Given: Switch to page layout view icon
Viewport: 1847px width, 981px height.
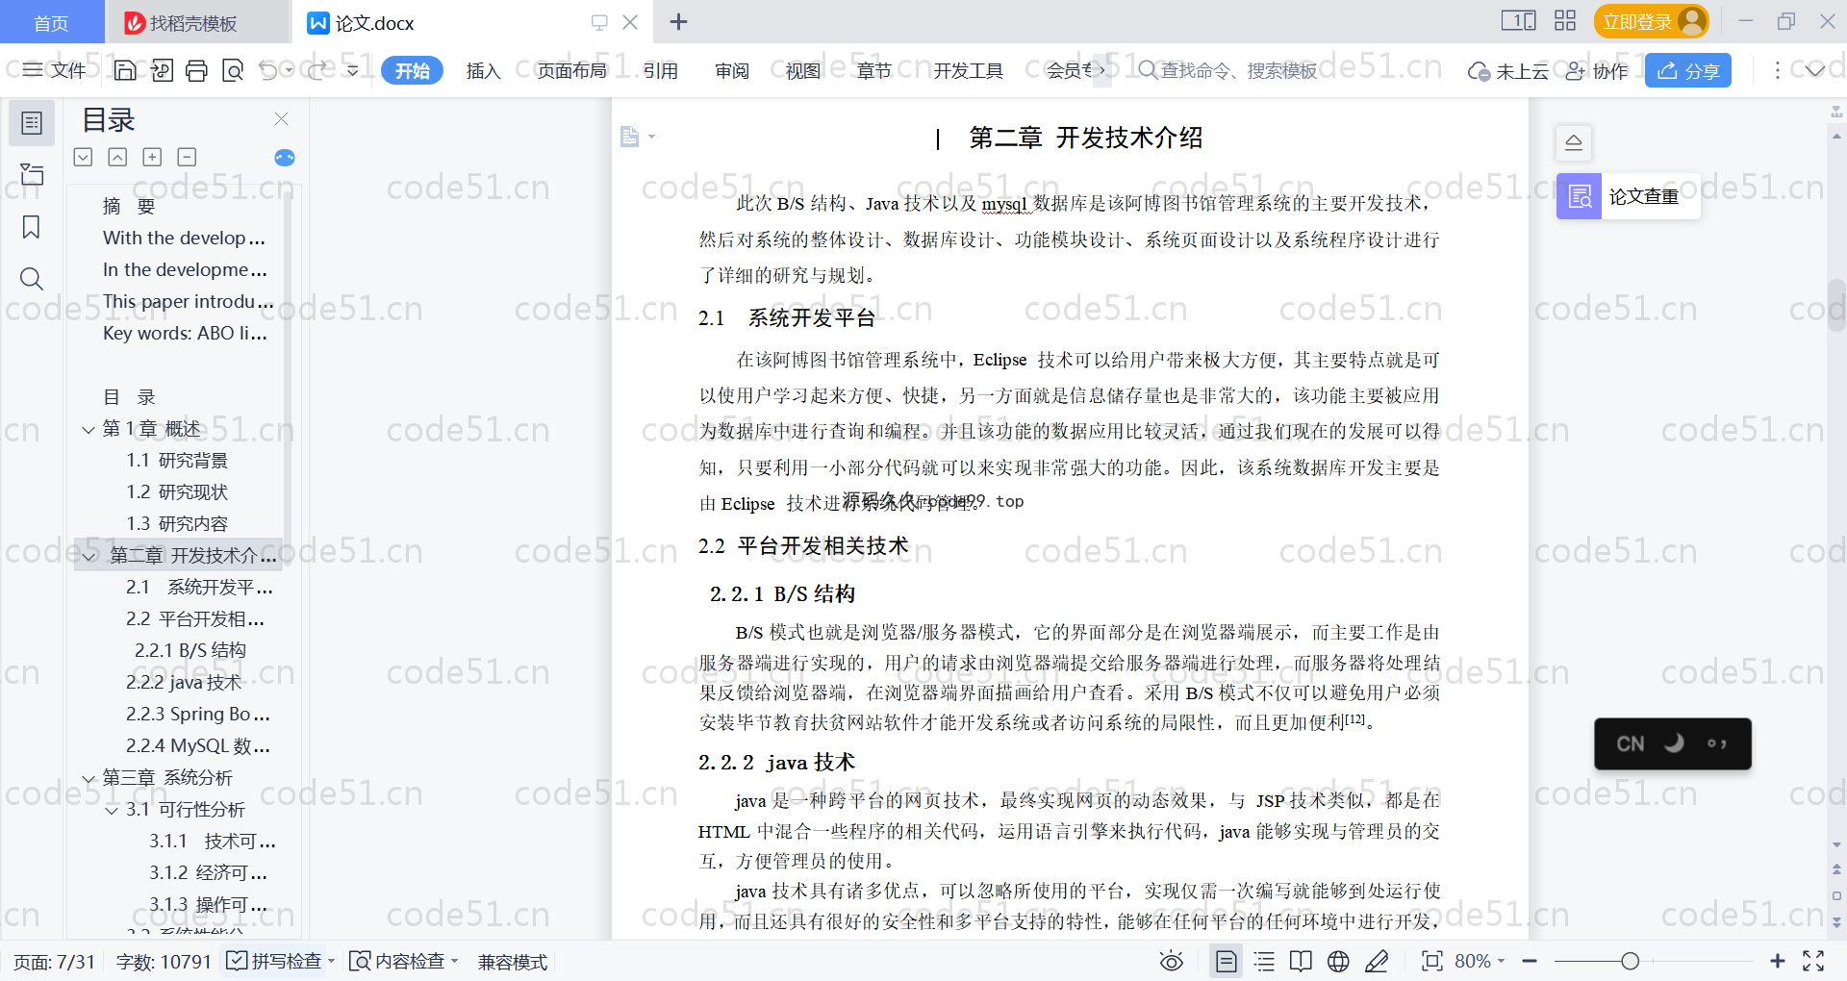Looking at the screenshot, I should [x=1226, y=961].
